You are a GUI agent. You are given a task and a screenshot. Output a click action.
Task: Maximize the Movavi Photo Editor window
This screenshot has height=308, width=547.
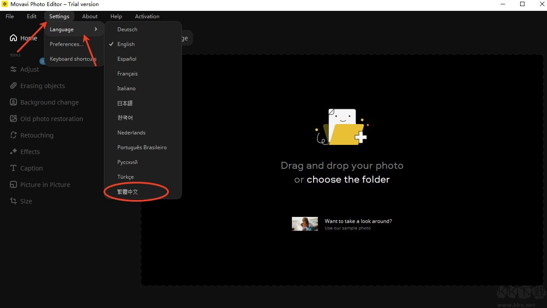pos(522,4)
